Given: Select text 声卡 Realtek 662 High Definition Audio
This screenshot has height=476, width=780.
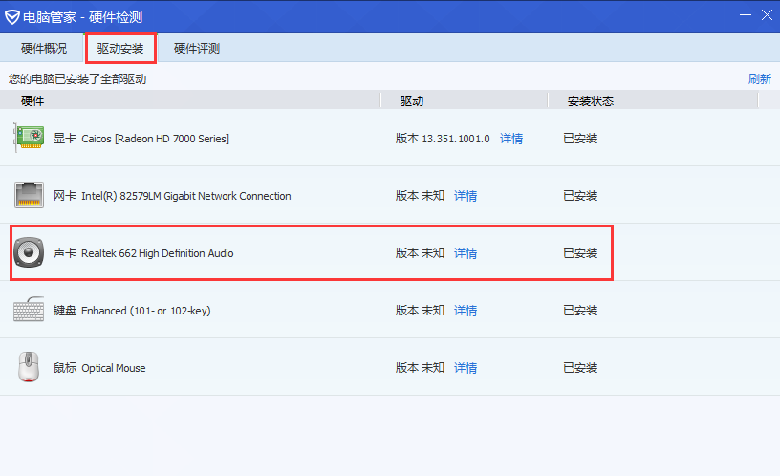Looking at the screenshot, I should point(143,252).
